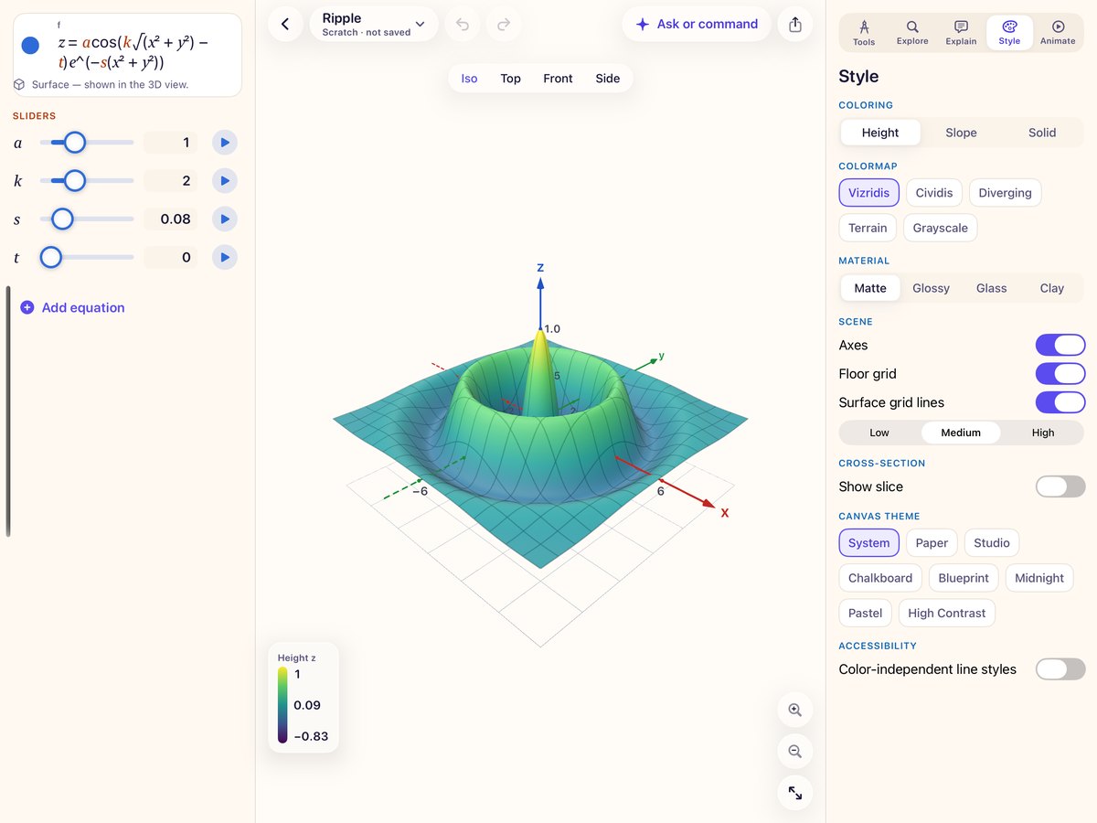Redo the last change
Screen dimensions: 1097x823
pyautogui.click(x=504, y=25)
